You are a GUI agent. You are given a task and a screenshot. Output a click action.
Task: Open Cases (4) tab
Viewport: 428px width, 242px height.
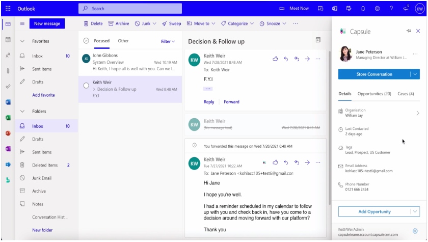point(406,94)
